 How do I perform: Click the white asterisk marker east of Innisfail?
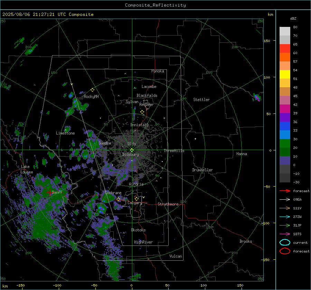pyautogui.click(x=164, y=118)
